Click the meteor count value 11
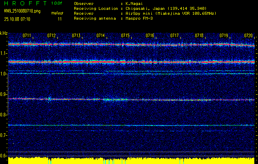The height and width of the screenshot is (164, 258). 60,19
